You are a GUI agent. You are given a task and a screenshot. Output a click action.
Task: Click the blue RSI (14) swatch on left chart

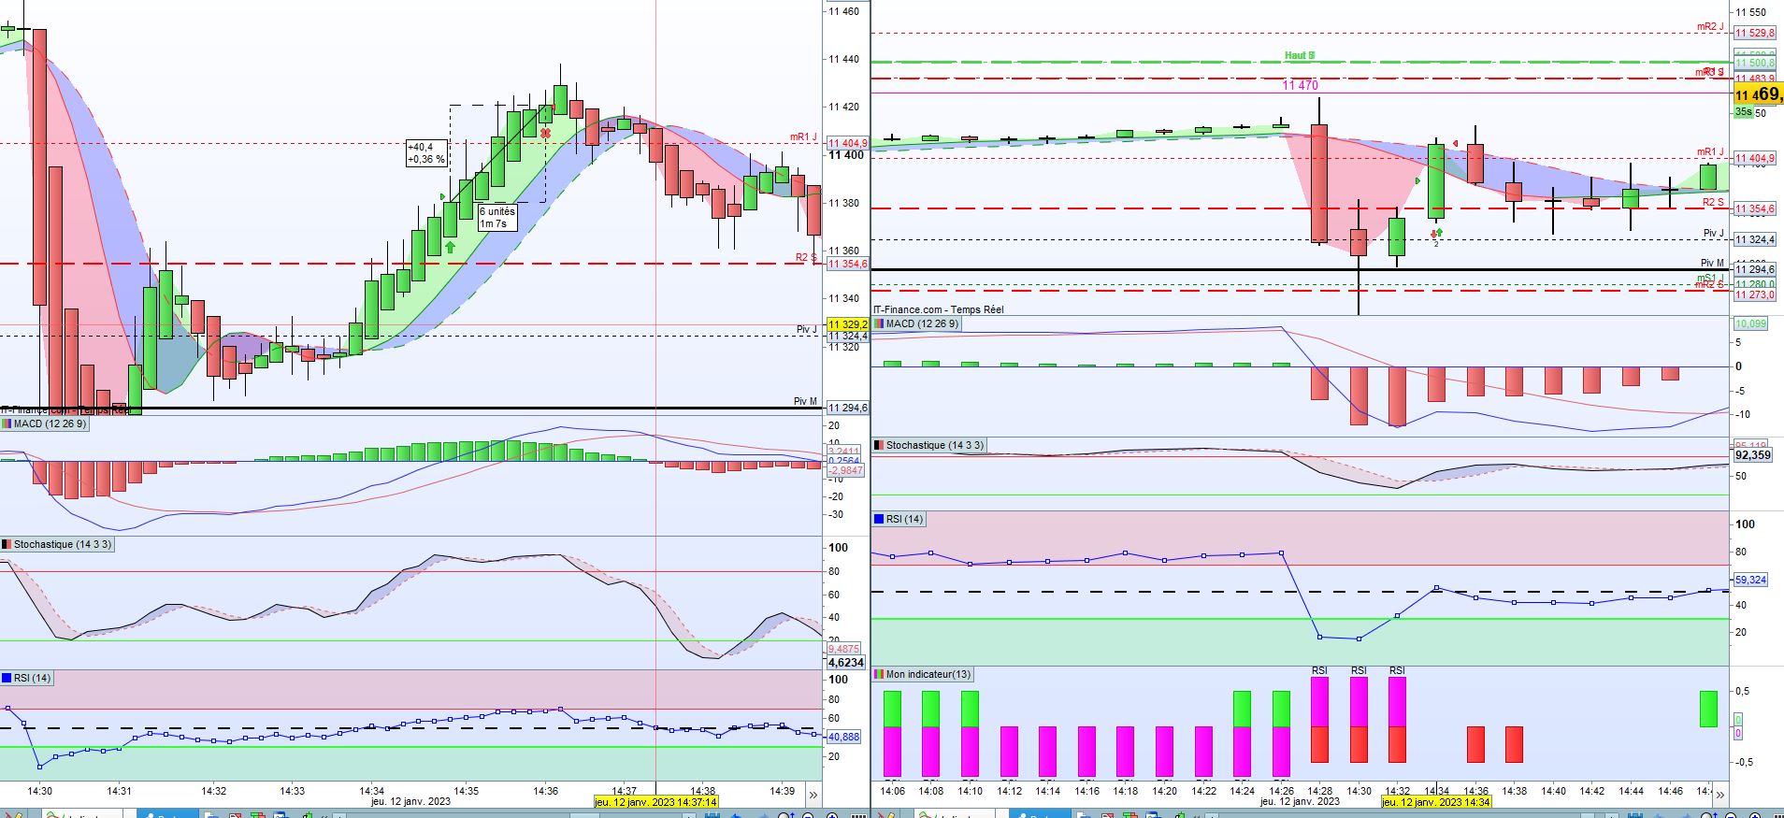tap(7, 678)
